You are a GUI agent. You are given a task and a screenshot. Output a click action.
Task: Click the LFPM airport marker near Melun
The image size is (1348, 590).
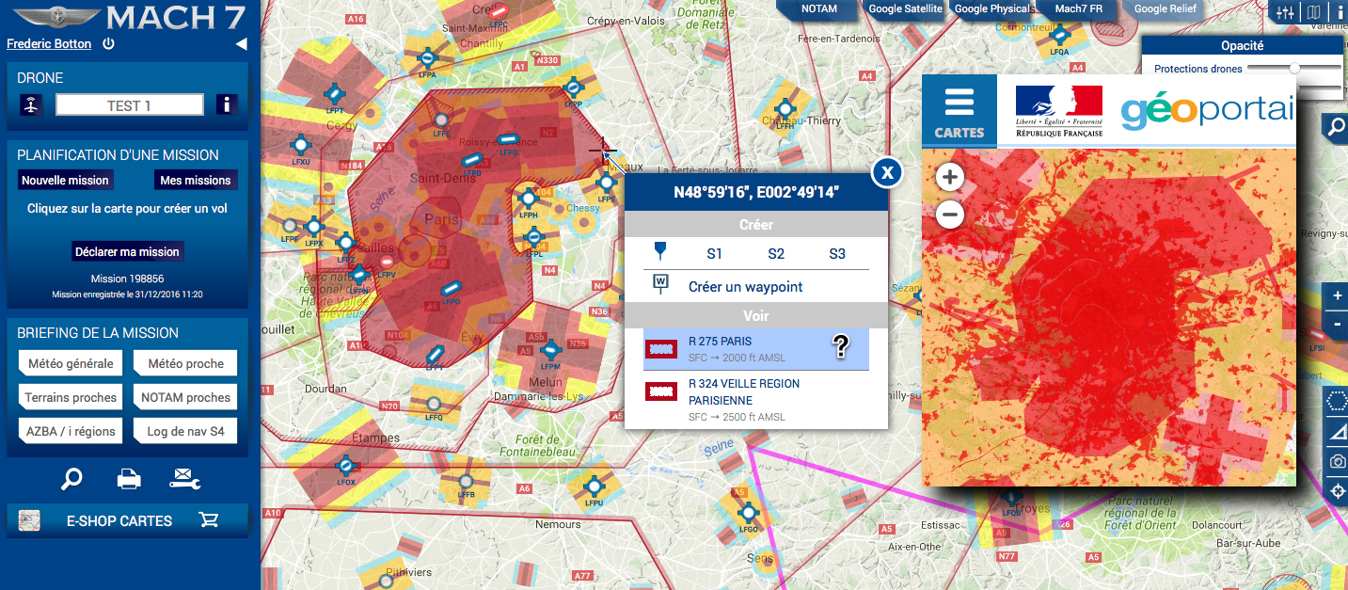click(x=551, y=349)
